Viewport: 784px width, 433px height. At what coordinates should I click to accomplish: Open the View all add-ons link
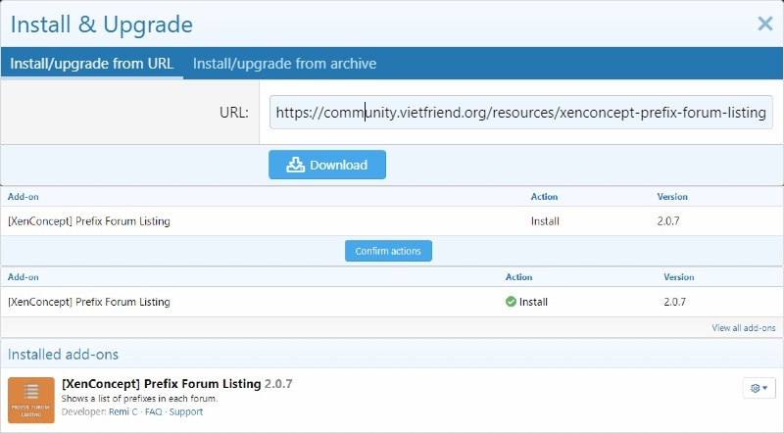pyautogui.click(x=744, y=328)
